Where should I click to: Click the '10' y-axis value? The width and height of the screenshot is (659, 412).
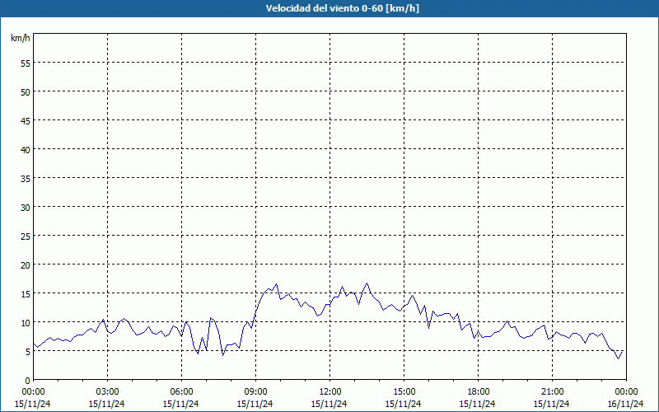(26, 323)
